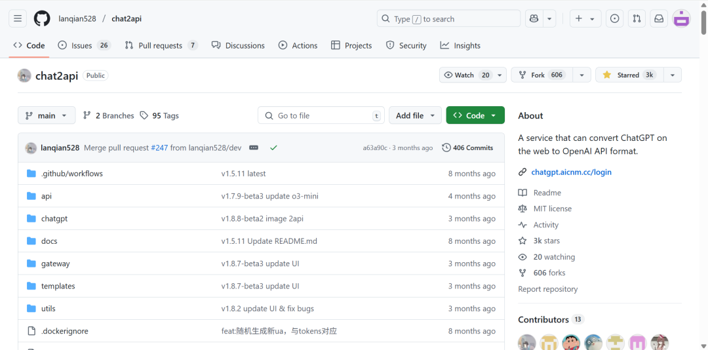Open the gateway folder
The width and height of the screenshot is (708, 350).
tap(55, 263)
